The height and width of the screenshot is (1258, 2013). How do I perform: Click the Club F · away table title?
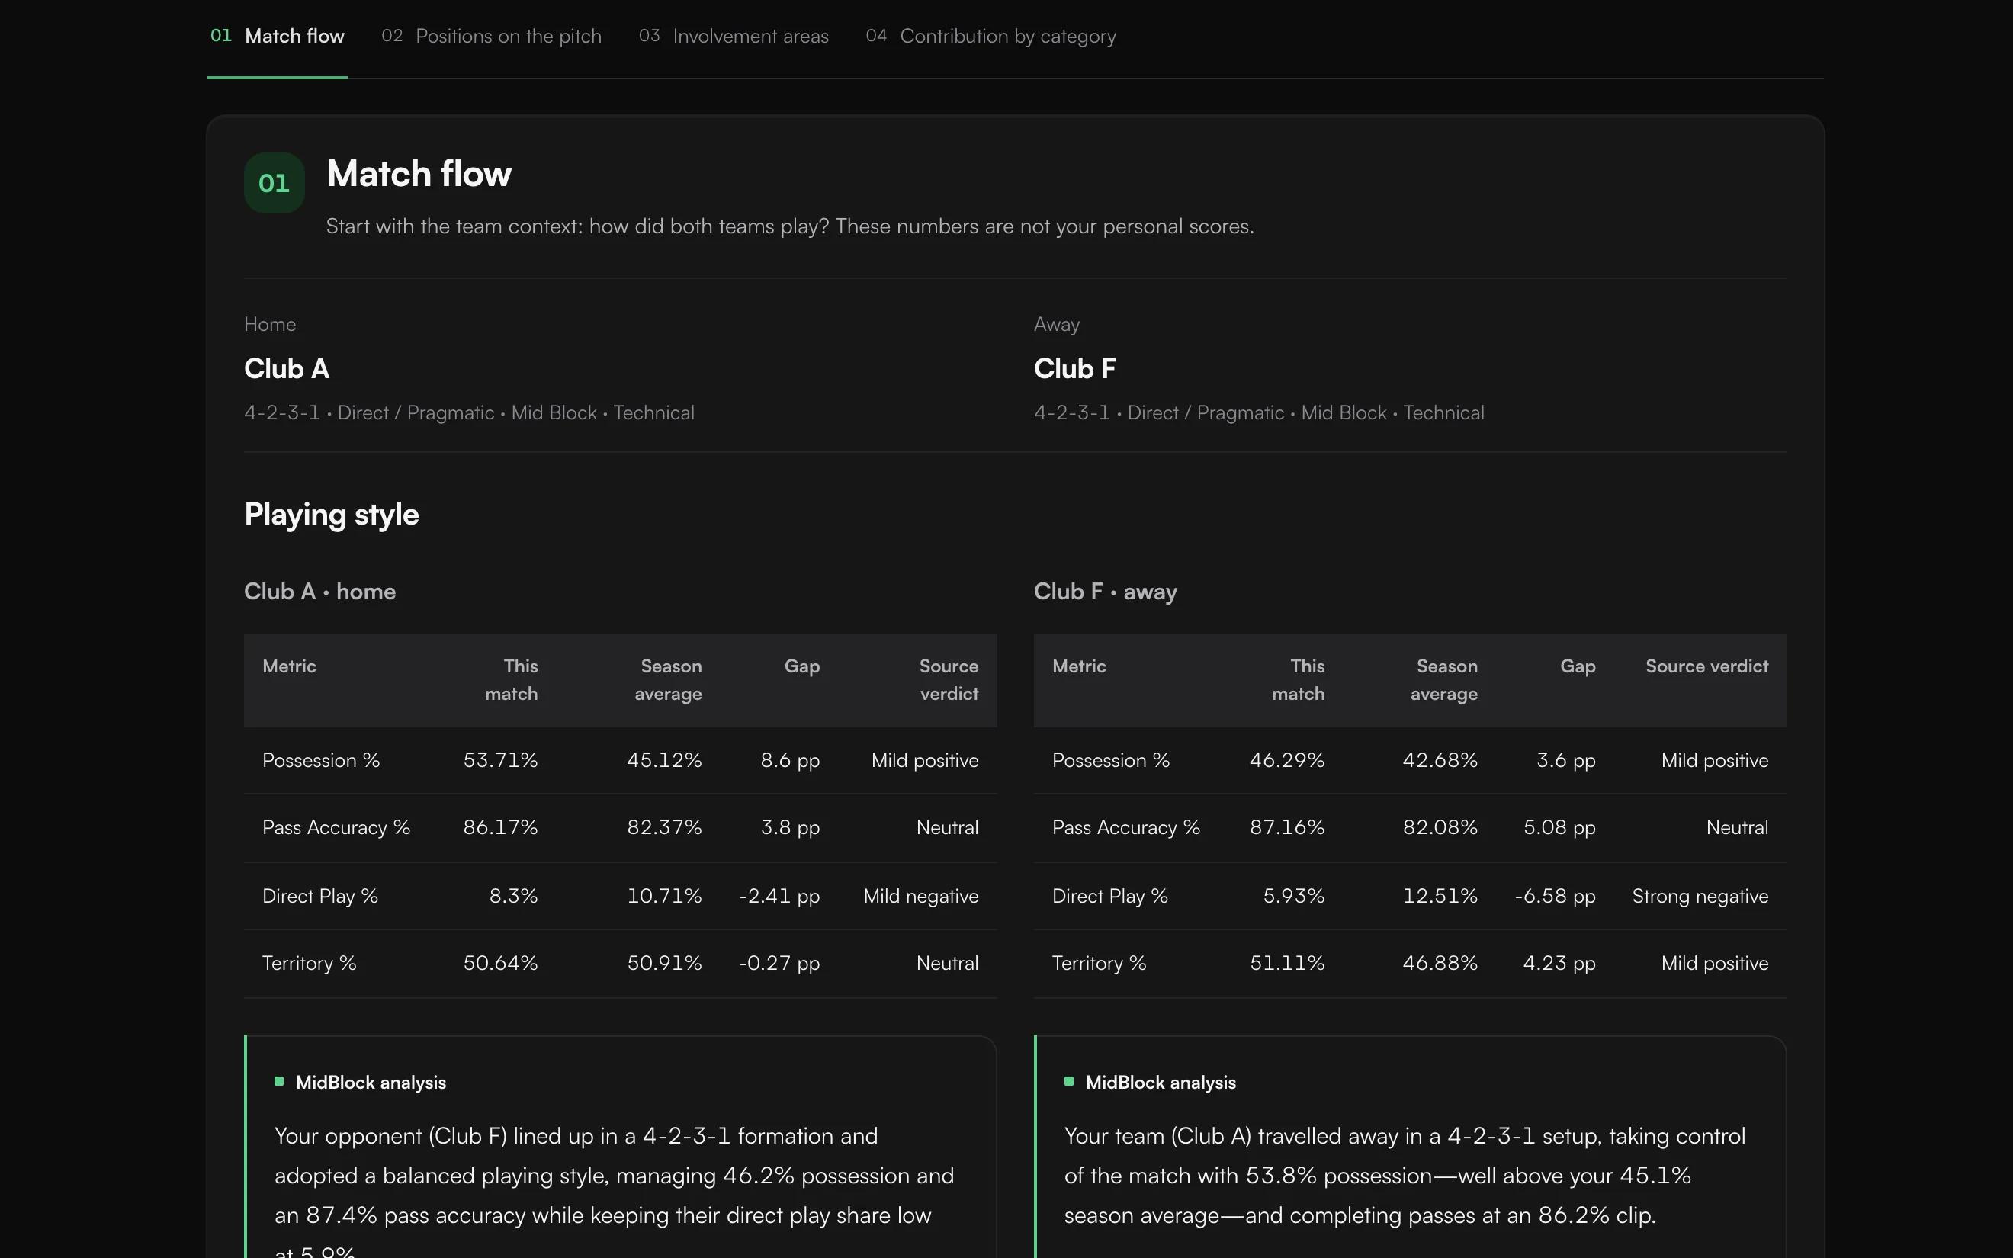(x=1105, y=592)
